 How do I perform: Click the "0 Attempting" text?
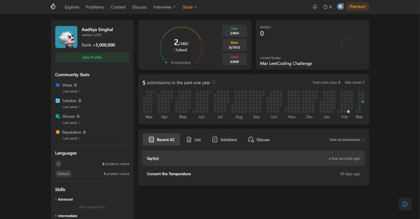tap(181, 62)
